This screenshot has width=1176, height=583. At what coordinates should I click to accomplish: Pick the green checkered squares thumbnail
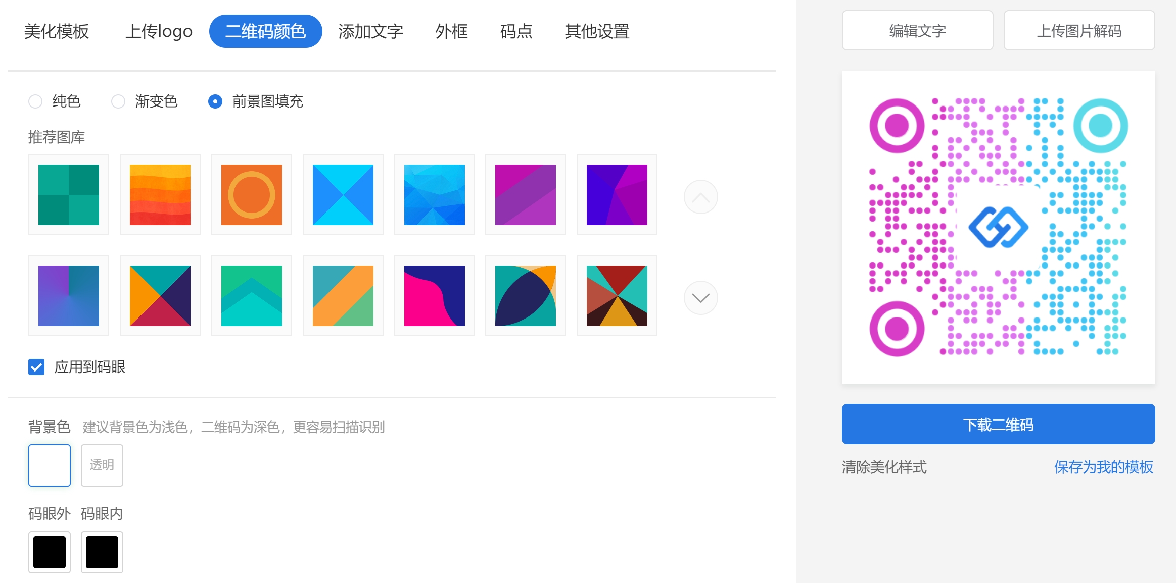coord(69,195)
